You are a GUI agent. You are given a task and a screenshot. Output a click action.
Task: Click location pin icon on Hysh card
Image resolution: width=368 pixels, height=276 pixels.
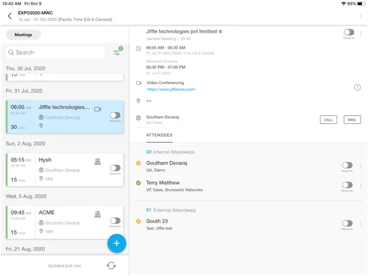tap(41, 179)
